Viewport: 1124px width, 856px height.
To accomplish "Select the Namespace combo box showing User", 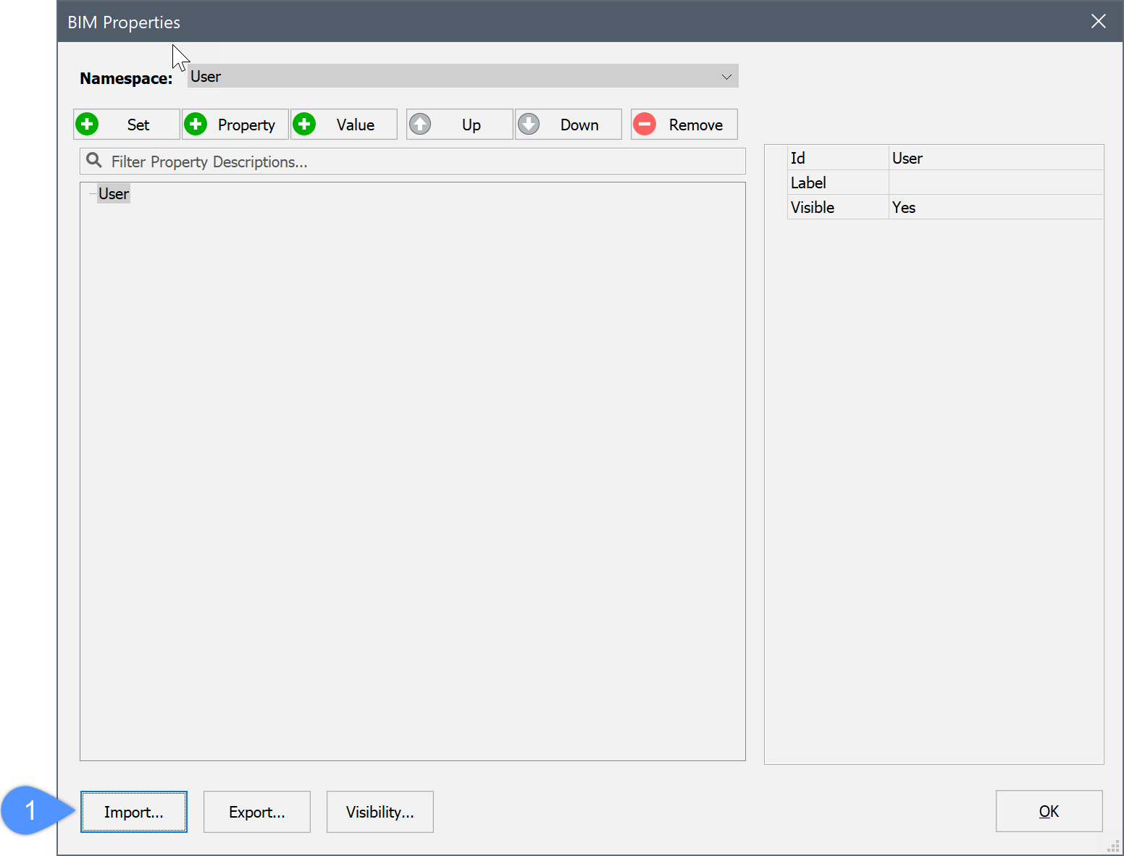I will tap(449, 77).
